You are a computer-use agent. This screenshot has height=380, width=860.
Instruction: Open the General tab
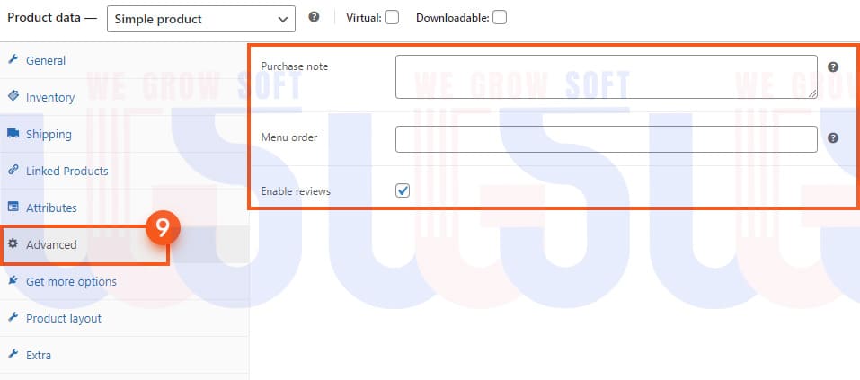pos(125,60)
